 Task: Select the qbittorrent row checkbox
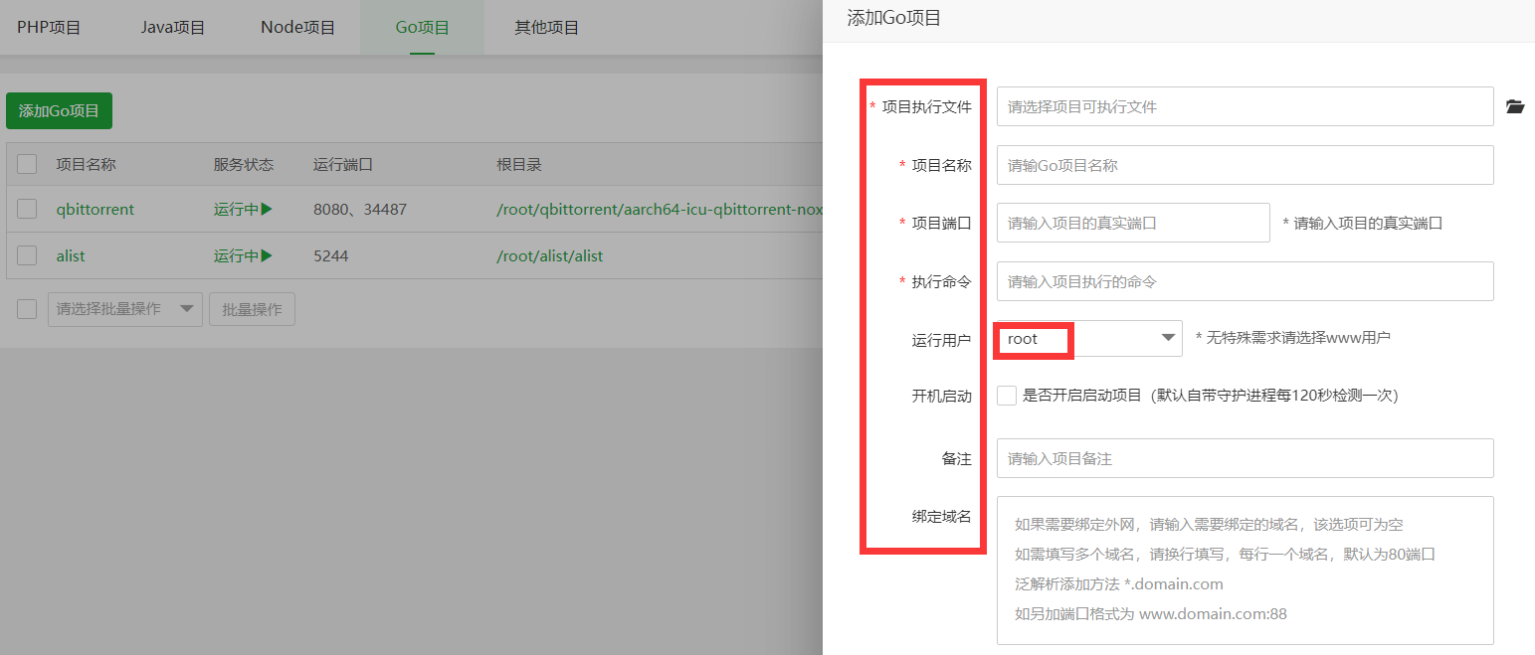(x=26, y=209)
